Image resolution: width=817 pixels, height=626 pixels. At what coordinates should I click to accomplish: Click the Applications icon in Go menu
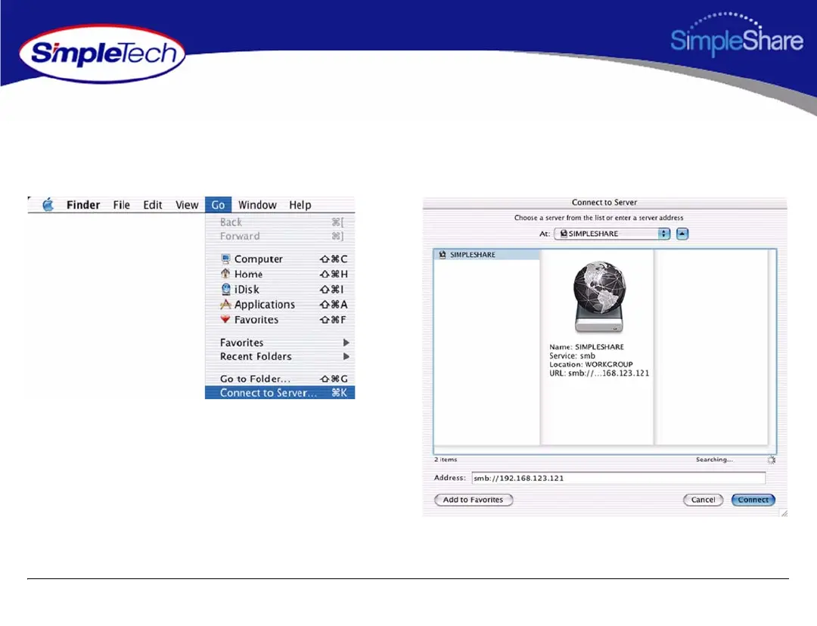tap(225, 304)
